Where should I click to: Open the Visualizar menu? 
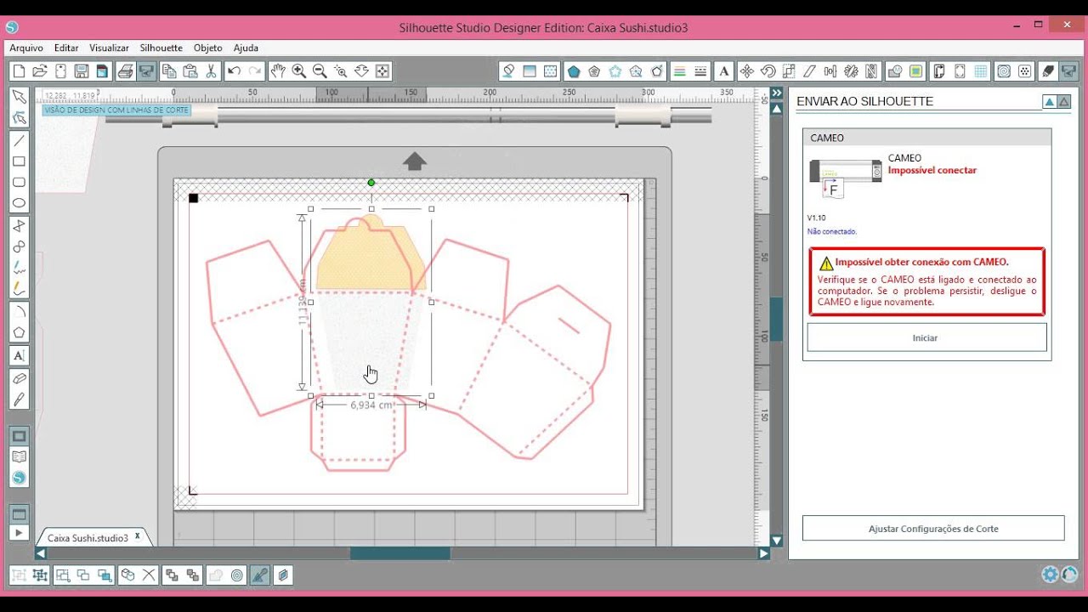109,48
